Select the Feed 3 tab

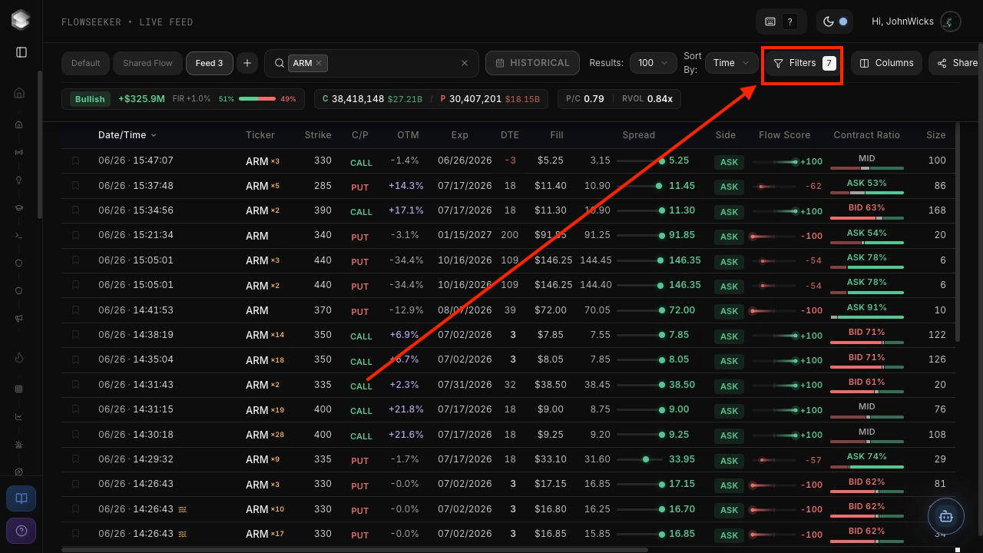[x=209, y=63]
